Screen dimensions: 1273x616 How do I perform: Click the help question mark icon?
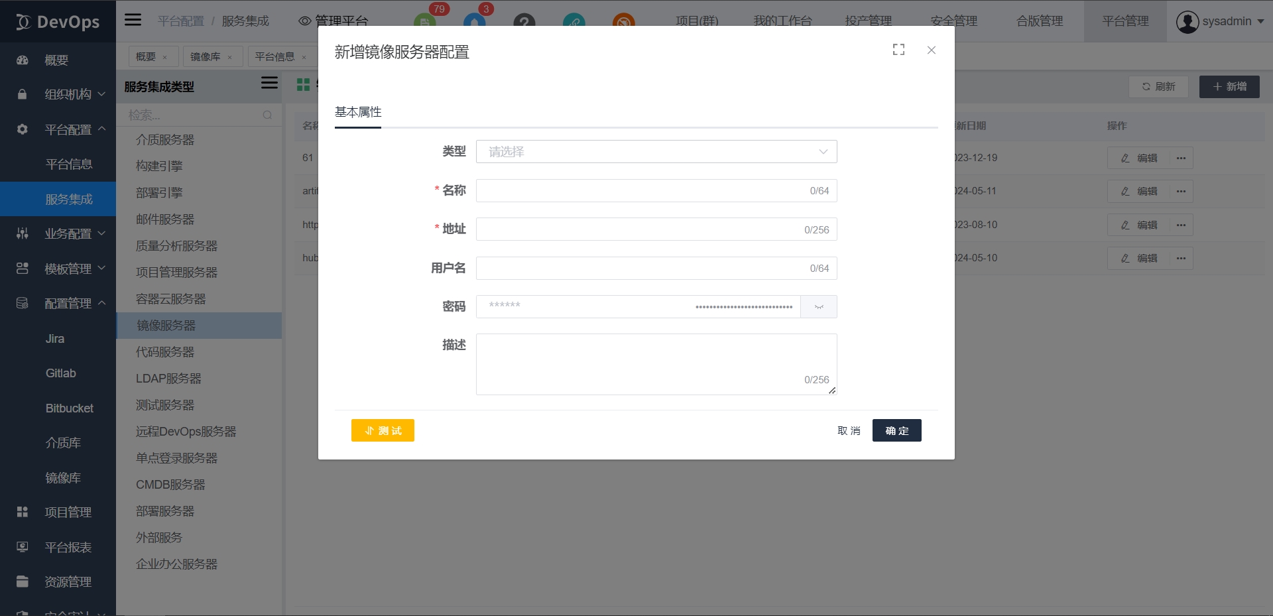tap(524, 22)
